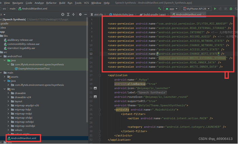Expand the mipmap-xxxhdpi folder
238x144 pixels.
pyautogui.click(x=8, y=126)
